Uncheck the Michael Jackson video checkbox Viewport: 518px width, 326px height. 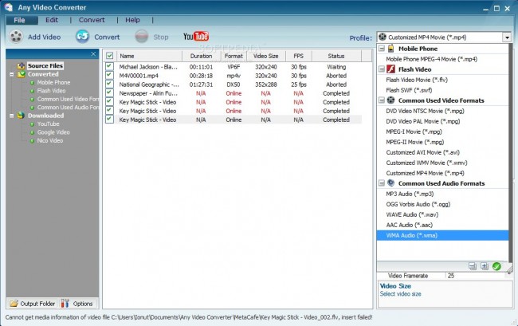point(110,68)
